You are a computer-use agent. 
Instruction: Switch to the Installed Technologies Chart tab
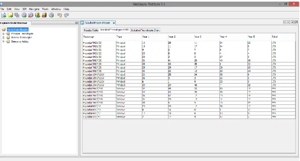pyautogui.click(x=145, y=30)
